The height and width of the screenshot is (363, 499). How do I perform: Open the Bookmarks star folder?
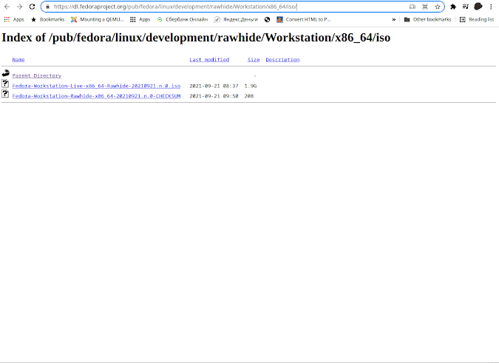pos(48,19)
